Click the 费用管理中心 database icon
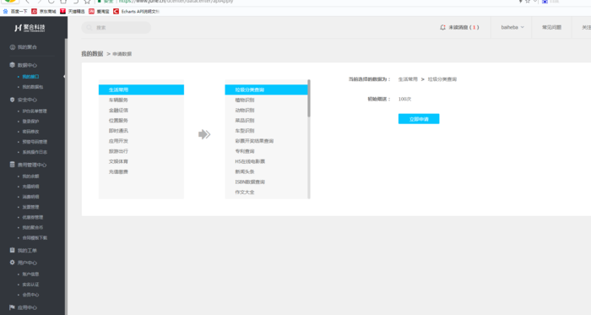591x315 pixels. tap(13, 165)
